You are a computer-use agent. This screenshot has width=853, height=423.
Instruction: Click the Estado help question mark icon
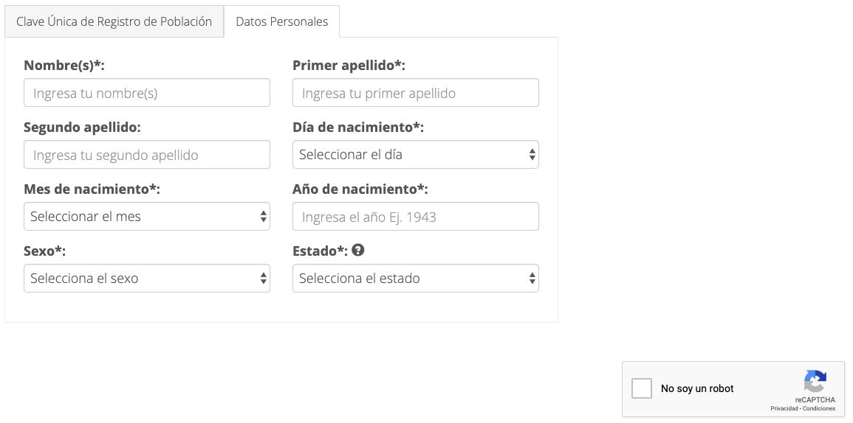[358, 251]
